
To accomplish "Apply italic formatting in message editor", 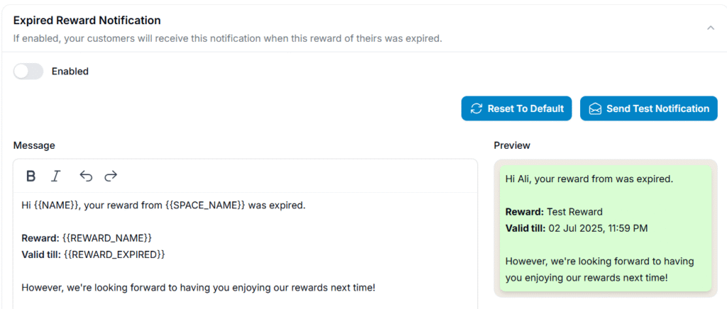I will pos(55,176).
